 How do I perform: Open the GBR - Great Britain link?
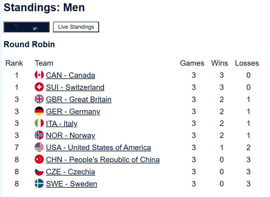point(79,99)
